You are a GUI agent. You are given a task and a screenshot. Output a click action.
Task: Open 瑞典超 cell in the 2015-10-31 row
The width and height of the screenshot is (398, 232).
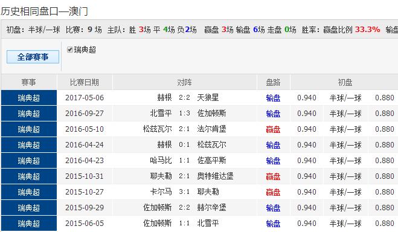[x=29, y=176]
